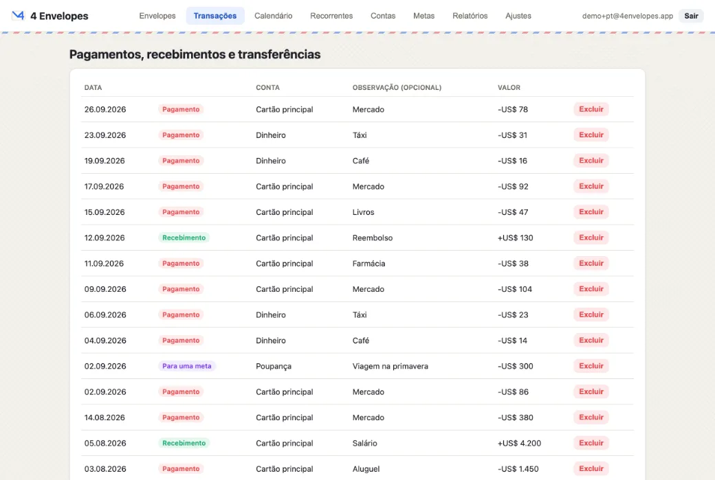Click the Livros note
Viewport: 715px width, 480px height.
[x=363, y=212]
